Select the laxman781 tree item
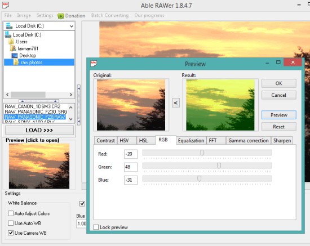This screenshot has width=310, height=246. tap(28, 48)
